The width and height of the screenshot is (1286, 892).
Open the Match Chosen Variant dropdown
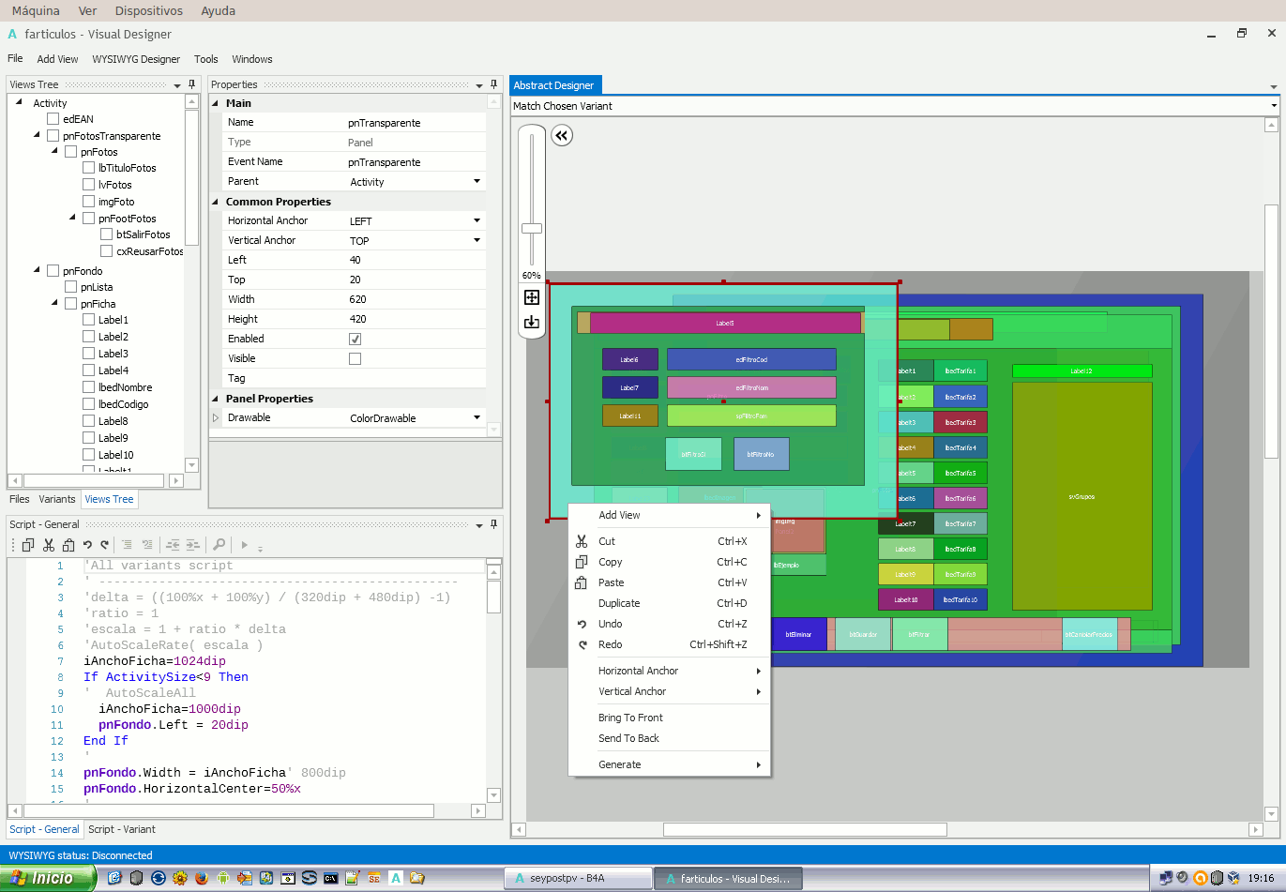1273,106
